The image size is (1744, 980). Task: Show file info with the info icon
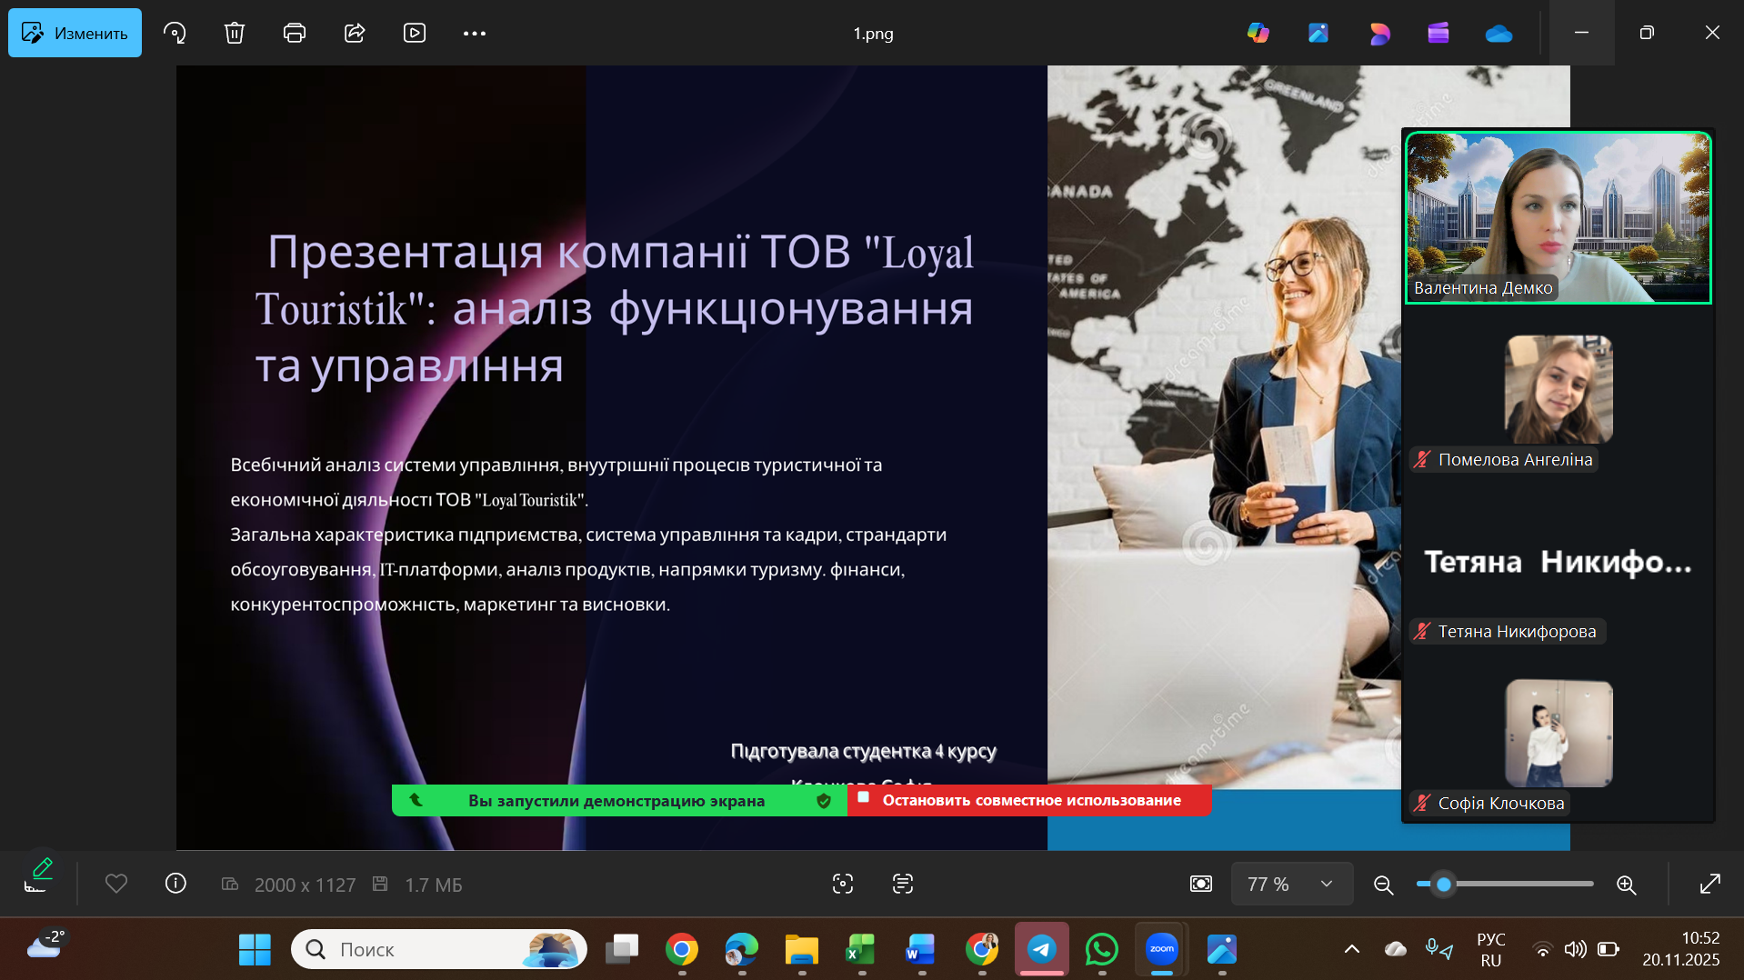[x=175, y=884]
